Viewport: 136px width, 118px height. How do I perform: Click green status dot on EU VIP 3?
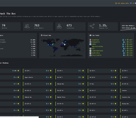pos(115,70)
